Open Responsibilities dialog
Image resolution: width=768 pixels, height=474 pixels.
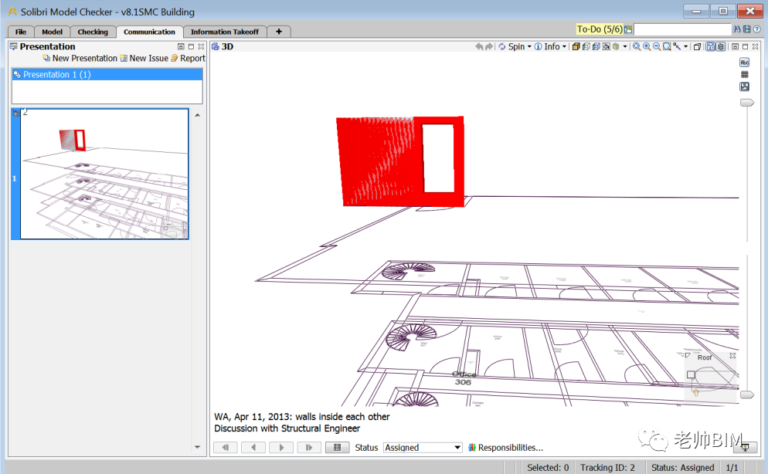[x=506, y=448]
